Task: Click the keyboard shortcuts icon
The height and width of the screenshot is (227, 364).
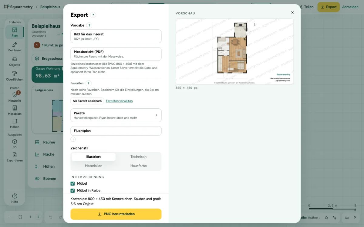Action: pyautogui.click(x=347, y=218)
